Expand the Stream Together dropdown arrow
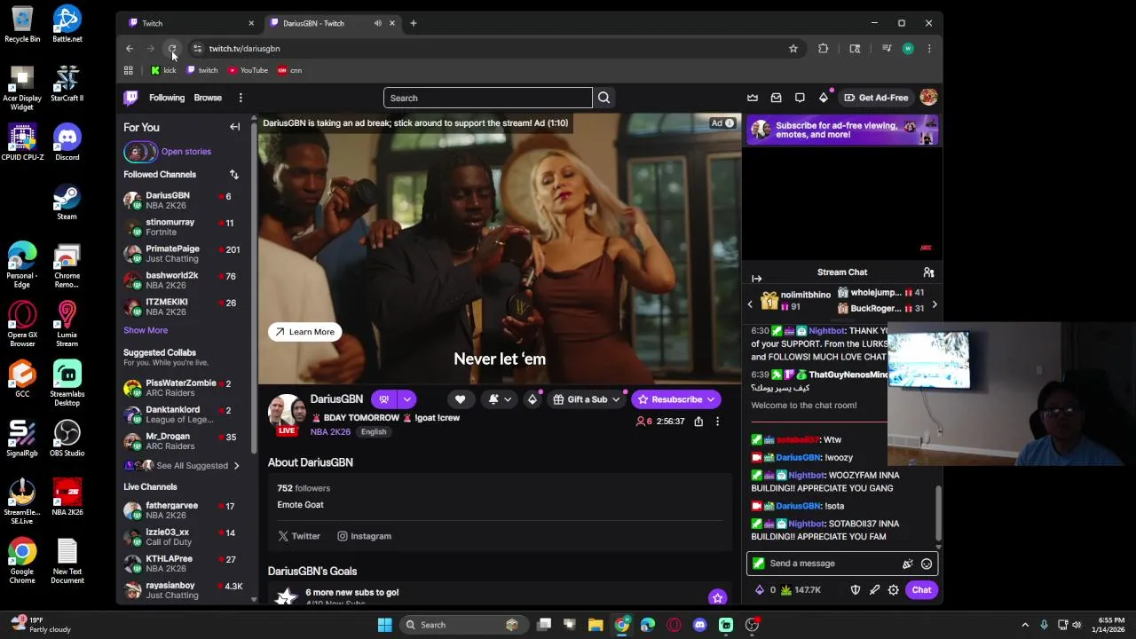Viewport: 1136px width, 639px height. [406, 399]
